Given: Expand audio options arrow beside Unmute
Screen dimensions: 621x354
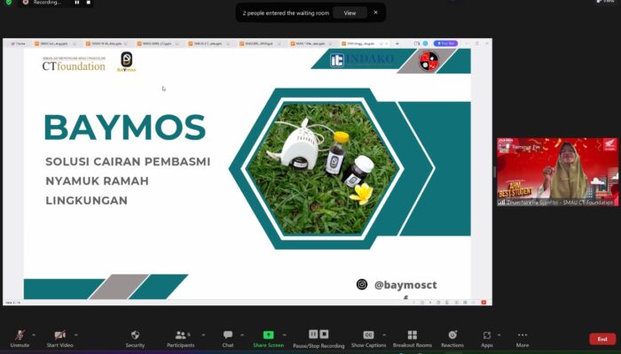Looking at the screenshot, I should [34, 335].
